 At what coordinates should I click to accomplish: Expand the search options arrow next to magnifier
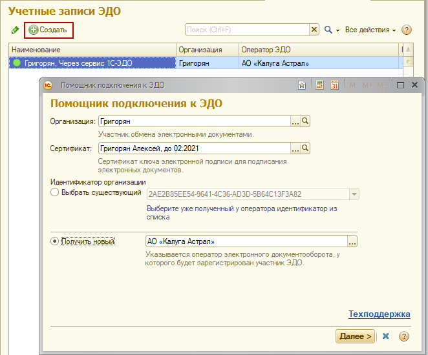337,30
